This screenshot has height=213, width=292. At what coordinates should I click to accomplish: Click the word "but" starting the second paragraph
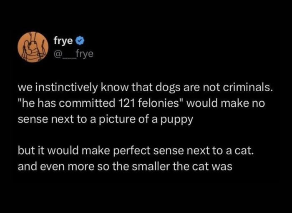(x=25, y=150)
